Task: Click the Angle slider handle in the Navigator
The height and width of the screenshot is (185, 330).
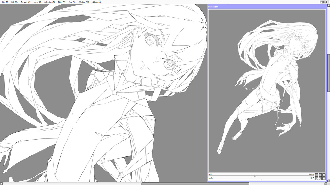Action: click(261, 180)
